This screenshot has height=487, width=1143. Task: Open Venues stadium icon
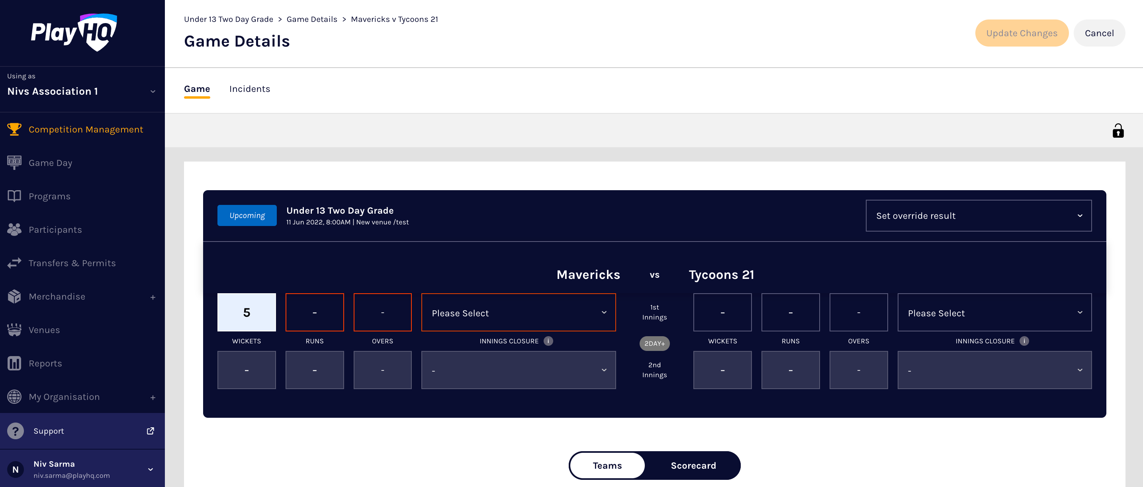pos(14,330)
